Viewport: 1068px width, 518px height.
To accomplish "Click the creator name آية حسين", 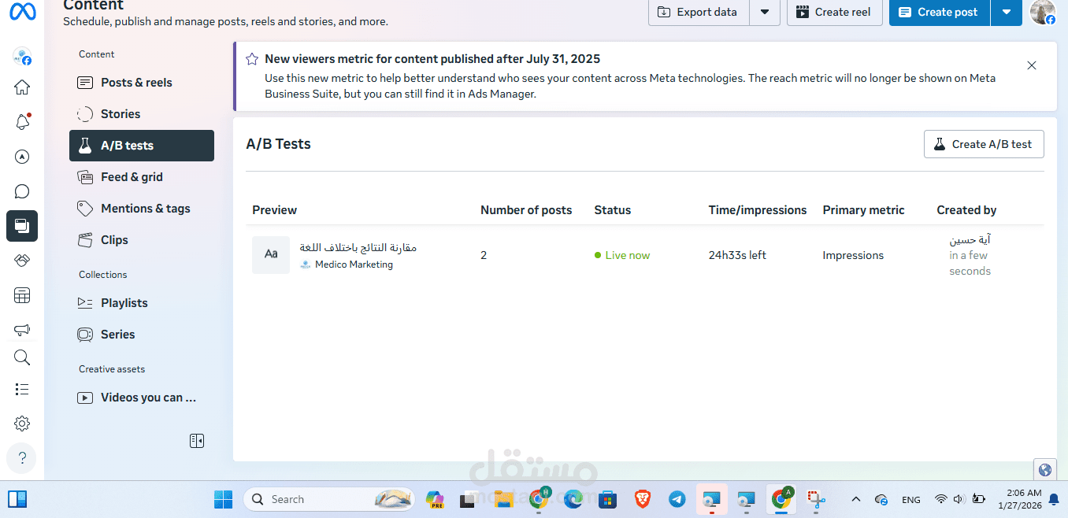I will pos(970,239).
